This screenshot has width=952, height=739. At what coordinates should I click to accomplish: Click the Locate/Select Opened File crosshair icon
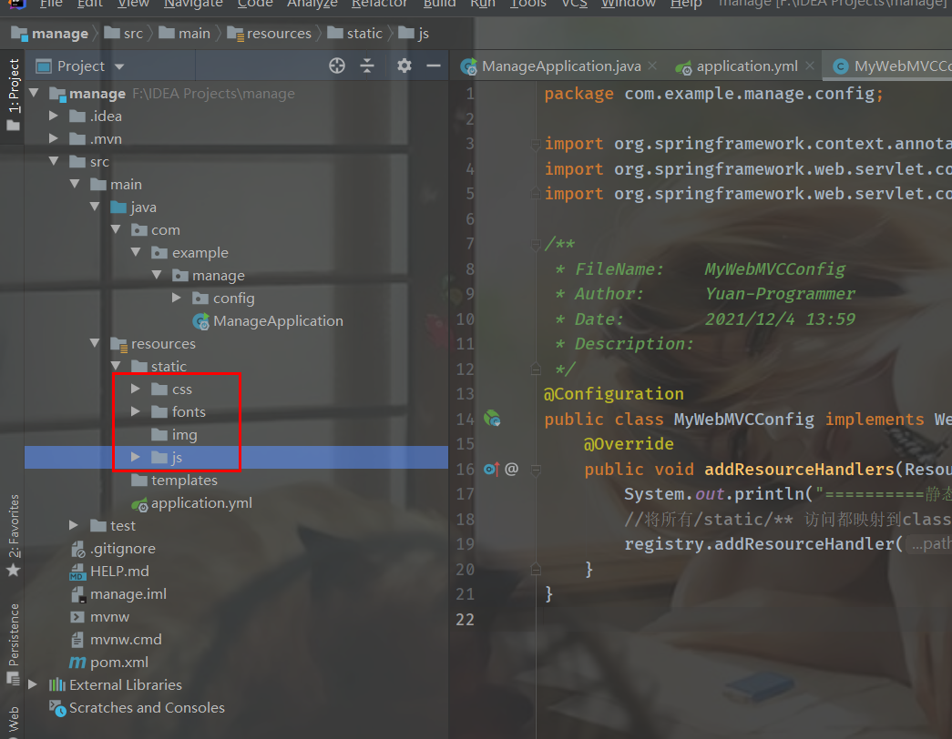pyautogui.click(x=337, y=66)
